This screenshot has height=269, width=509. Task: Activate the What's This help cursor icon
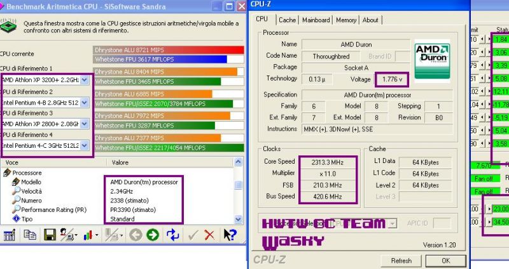tap(230, 235)
